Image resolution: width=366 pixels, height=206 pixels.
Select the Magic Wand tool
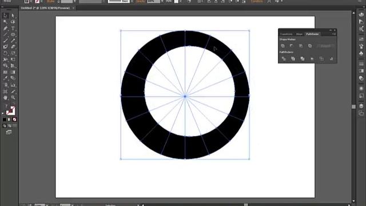5,22
